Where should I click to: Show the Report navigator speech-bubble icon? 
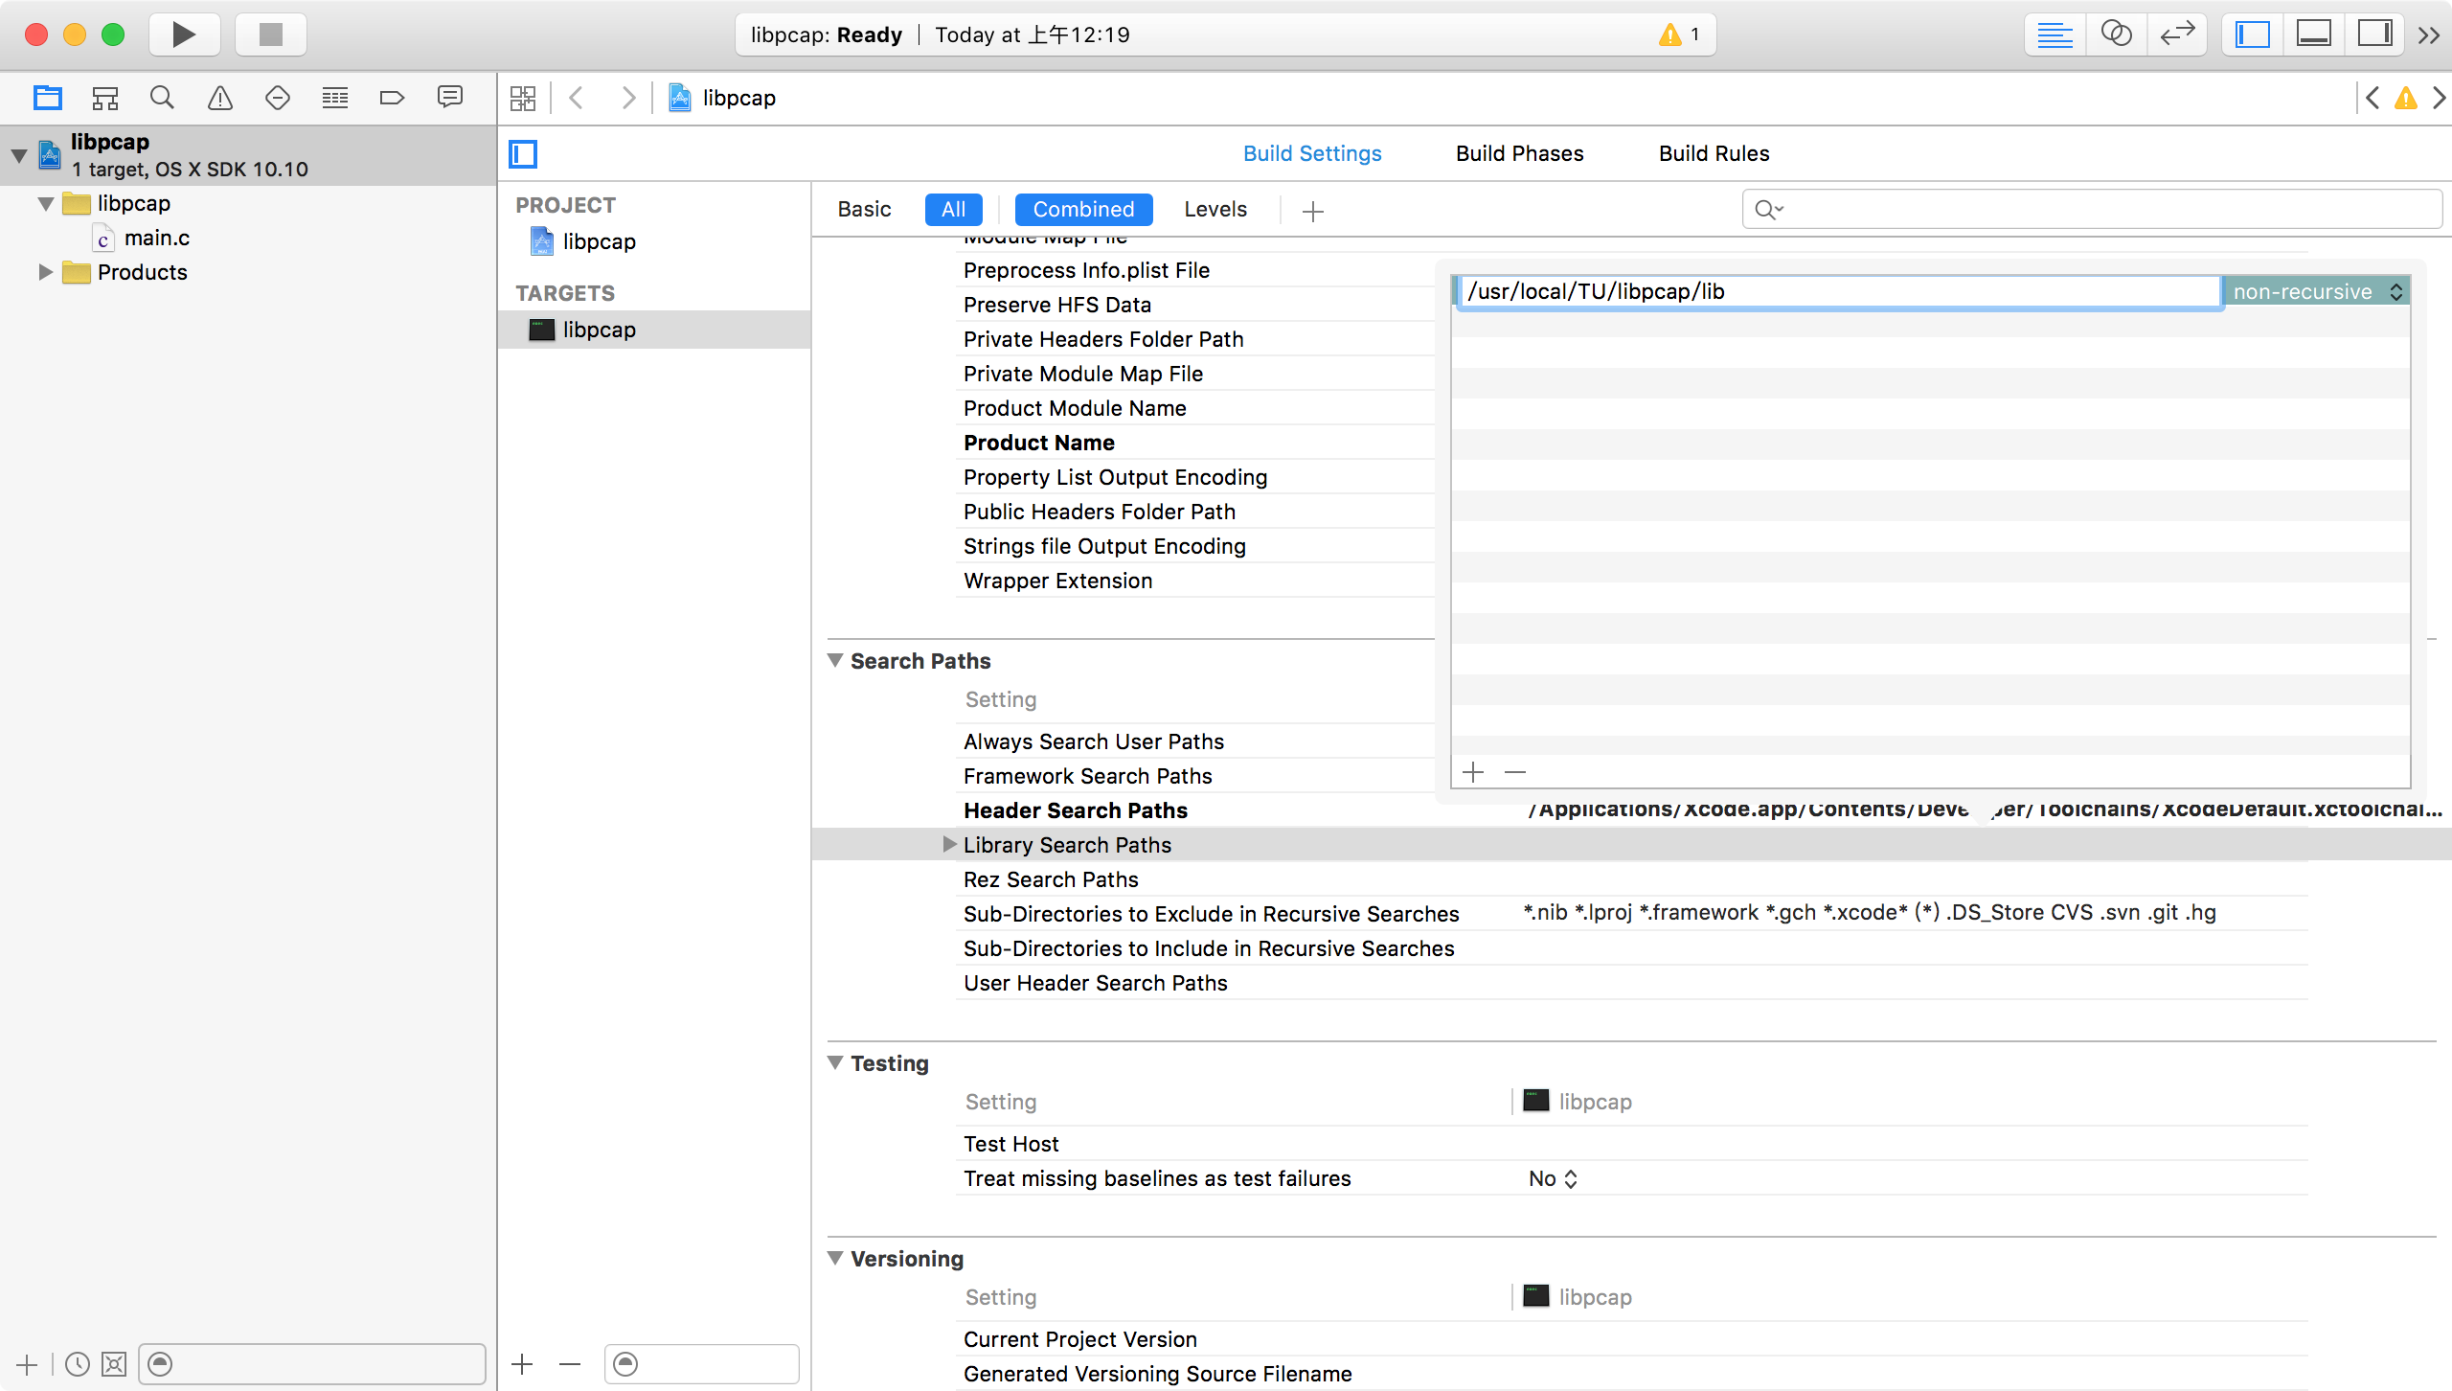point(449,98)
